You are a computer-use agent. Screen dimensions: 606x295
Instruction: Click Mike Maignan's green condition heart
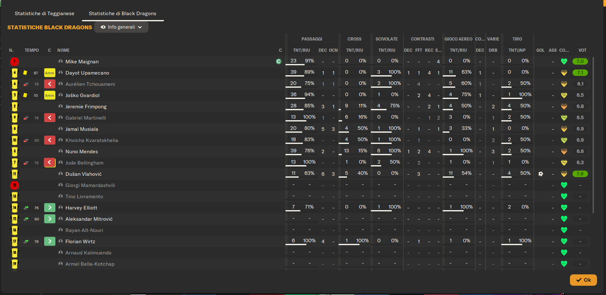564,61
